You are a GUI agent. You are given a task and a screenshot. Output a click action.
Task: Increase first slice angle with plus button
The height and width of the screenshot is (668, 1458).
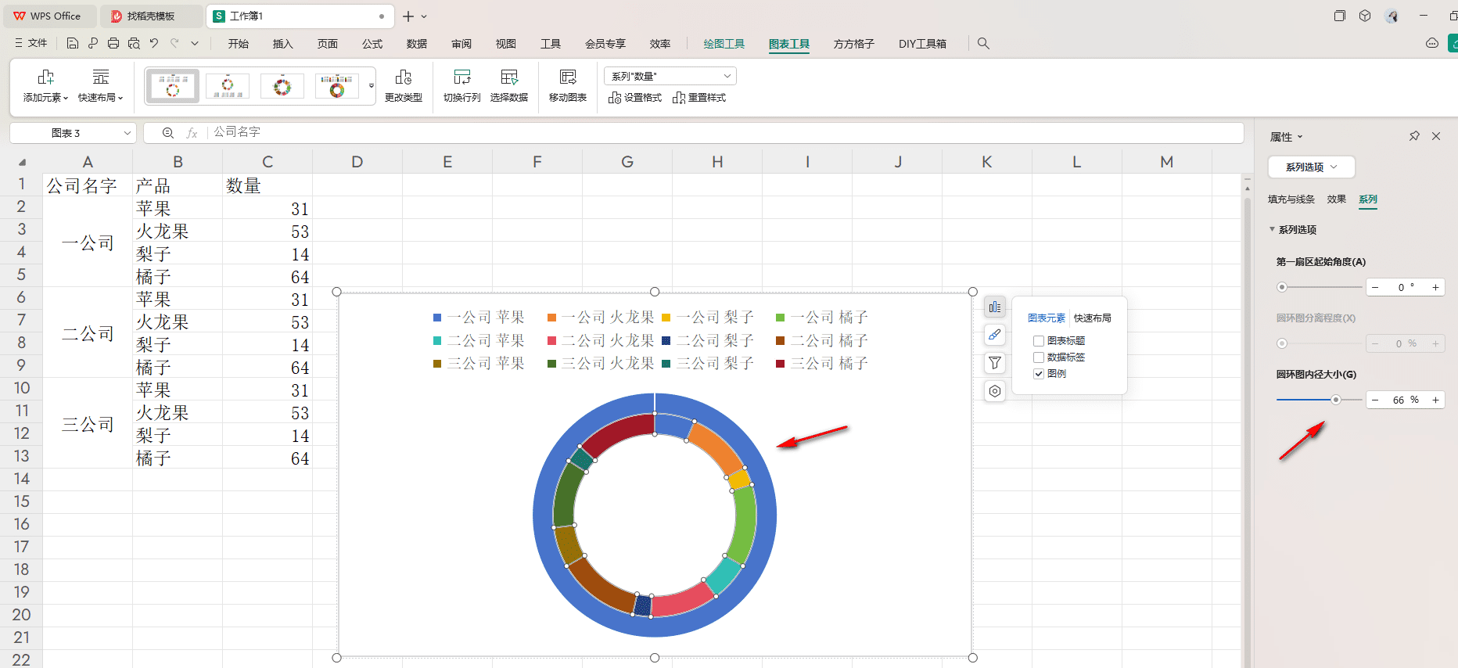[x=1435, y=287]
